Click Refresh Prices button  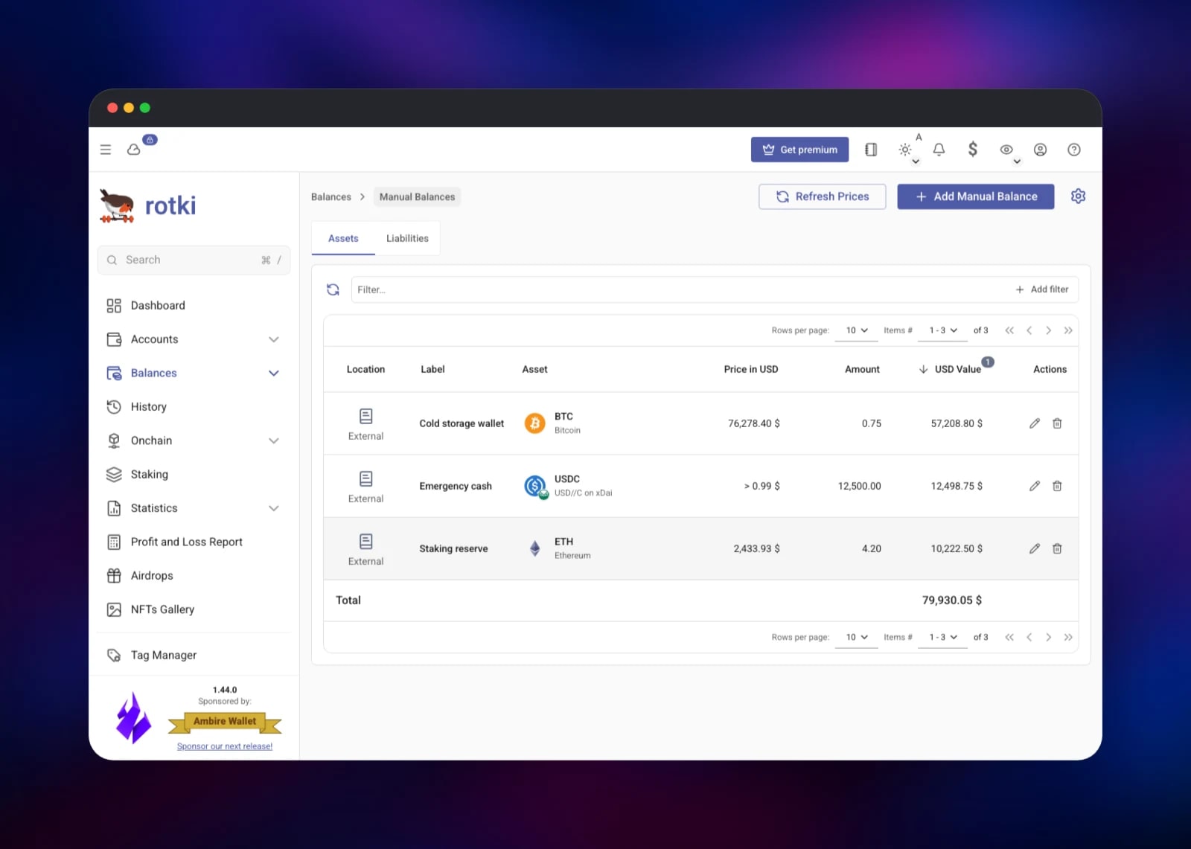pos(823,196)
